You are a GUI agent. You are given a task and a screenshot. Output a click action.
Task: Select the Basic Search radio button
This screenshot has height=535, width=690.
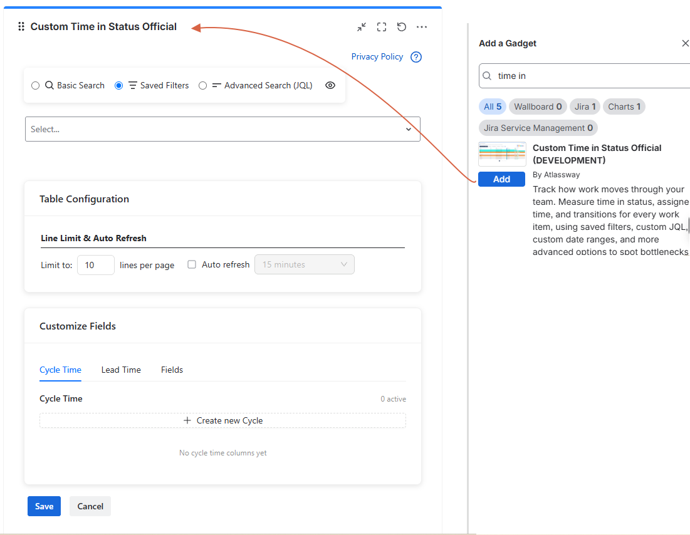[36, 85]
